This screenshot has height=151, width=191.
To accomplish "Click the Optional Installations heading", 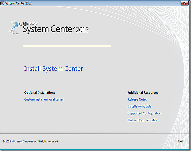I will click(x=40, y=92).
